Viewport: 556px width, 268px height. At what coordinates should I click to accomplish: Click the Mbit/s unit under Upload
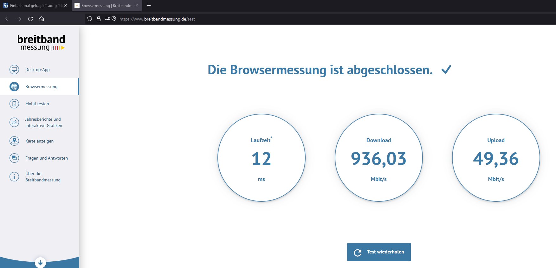pyautogui.click(x=496, y=179)
